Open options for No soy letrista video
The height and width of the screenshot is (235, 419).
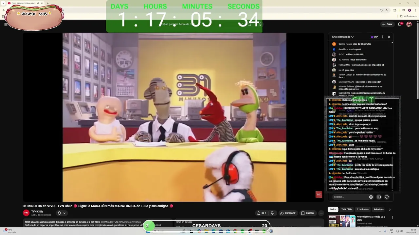point(392,217)
